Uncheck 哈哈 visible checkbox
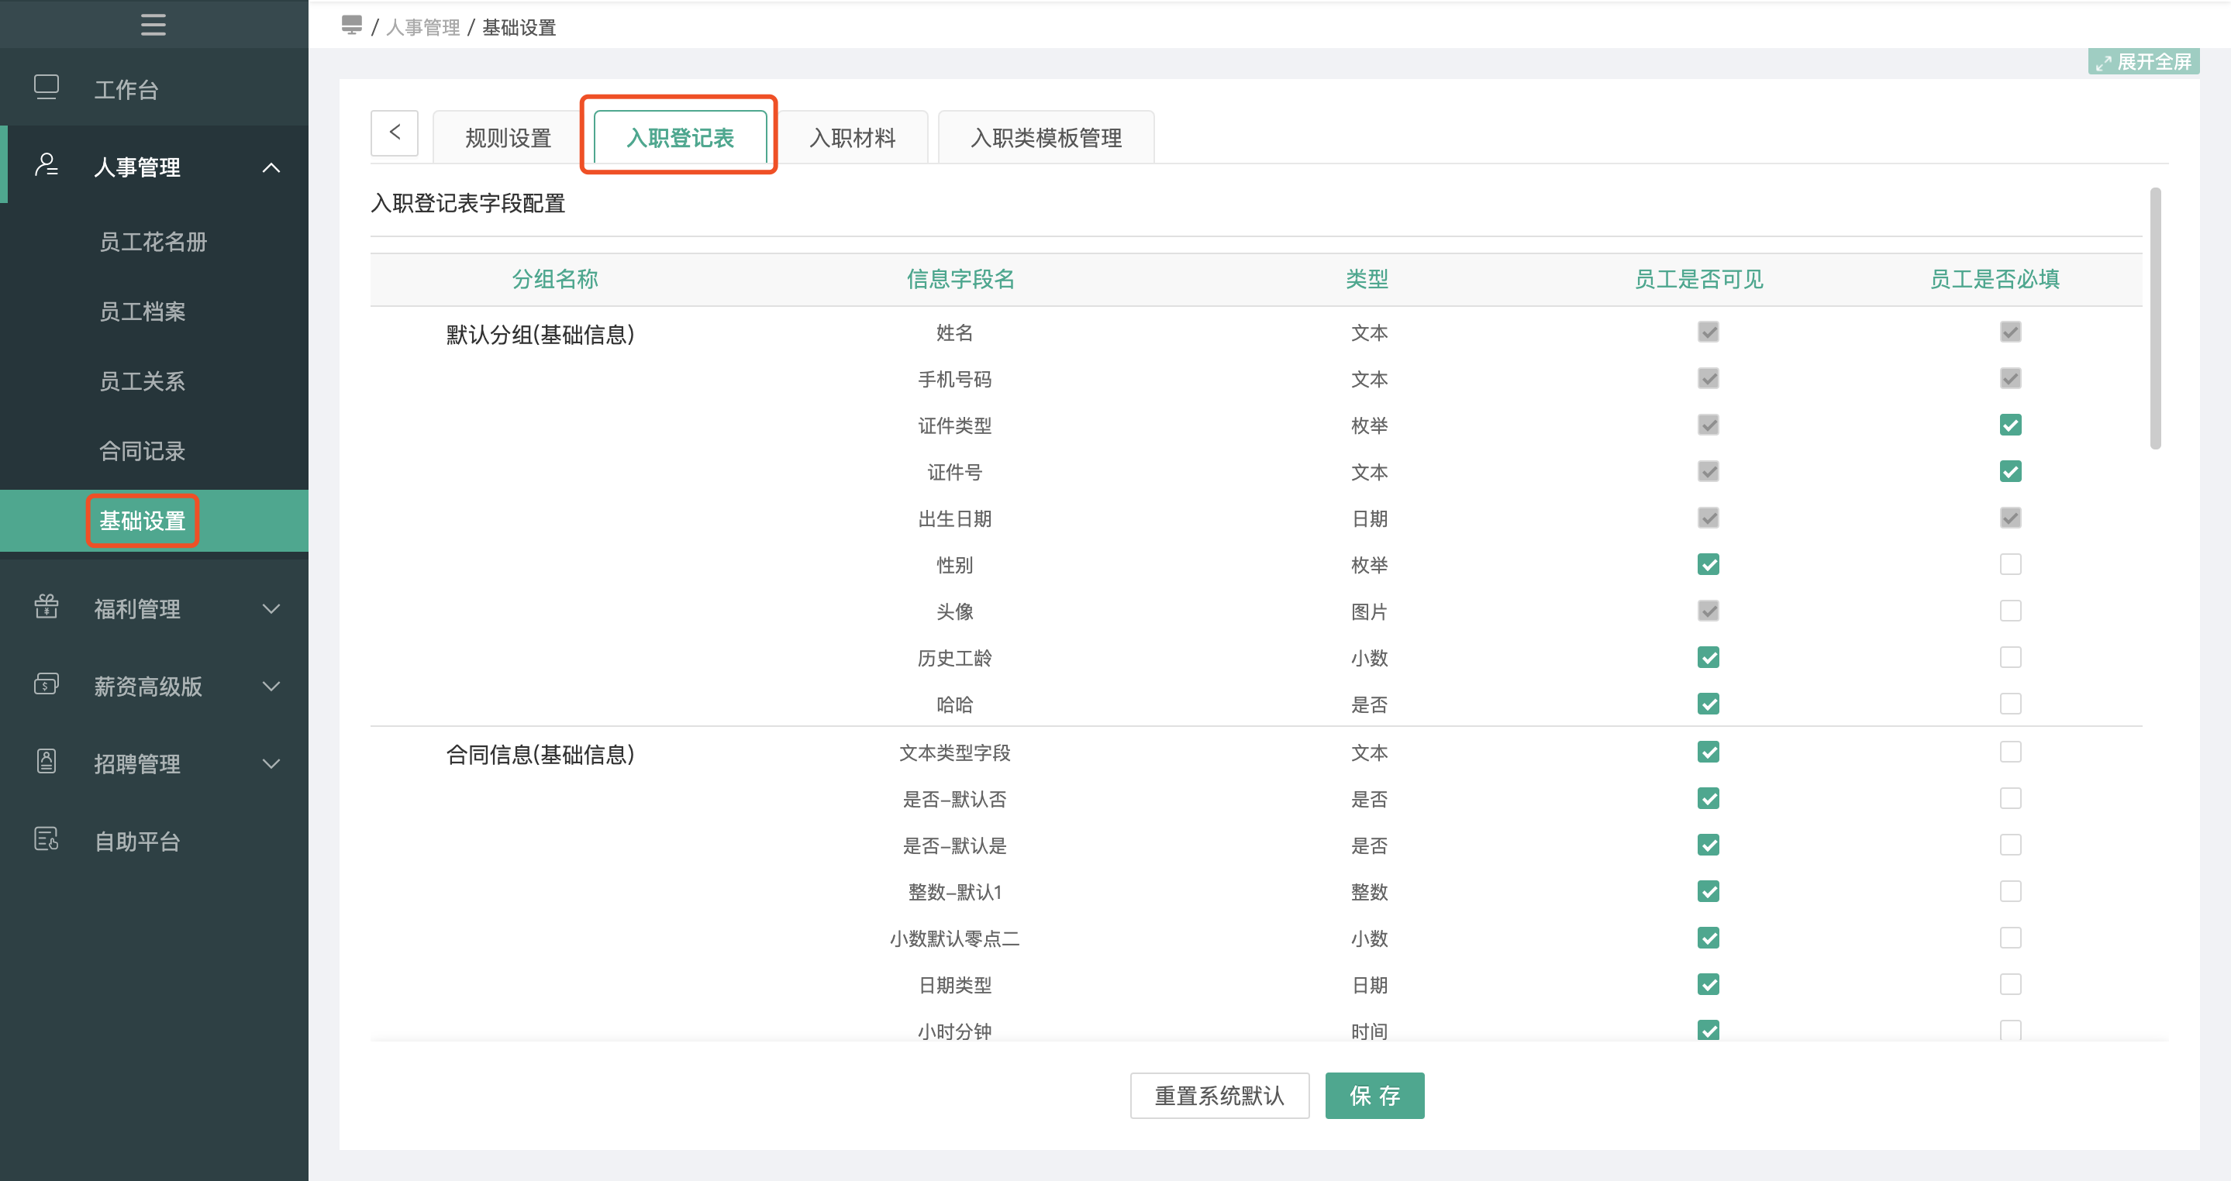The height and width of the screenshot is (1181, 2231). point(1708,704)
